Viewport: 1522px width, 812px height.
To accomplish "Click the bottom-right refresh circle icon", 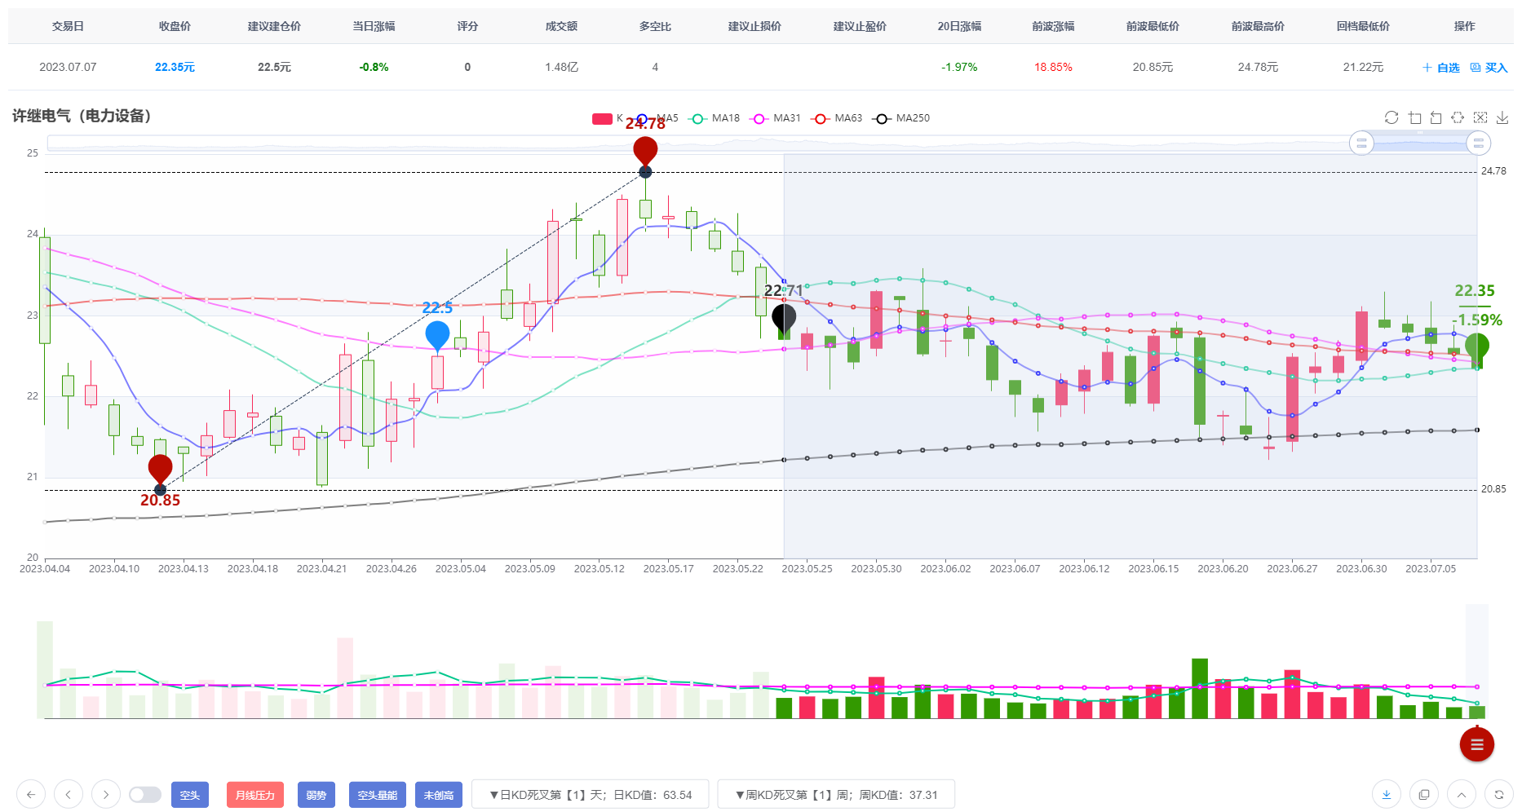I will pos(1499,794).
